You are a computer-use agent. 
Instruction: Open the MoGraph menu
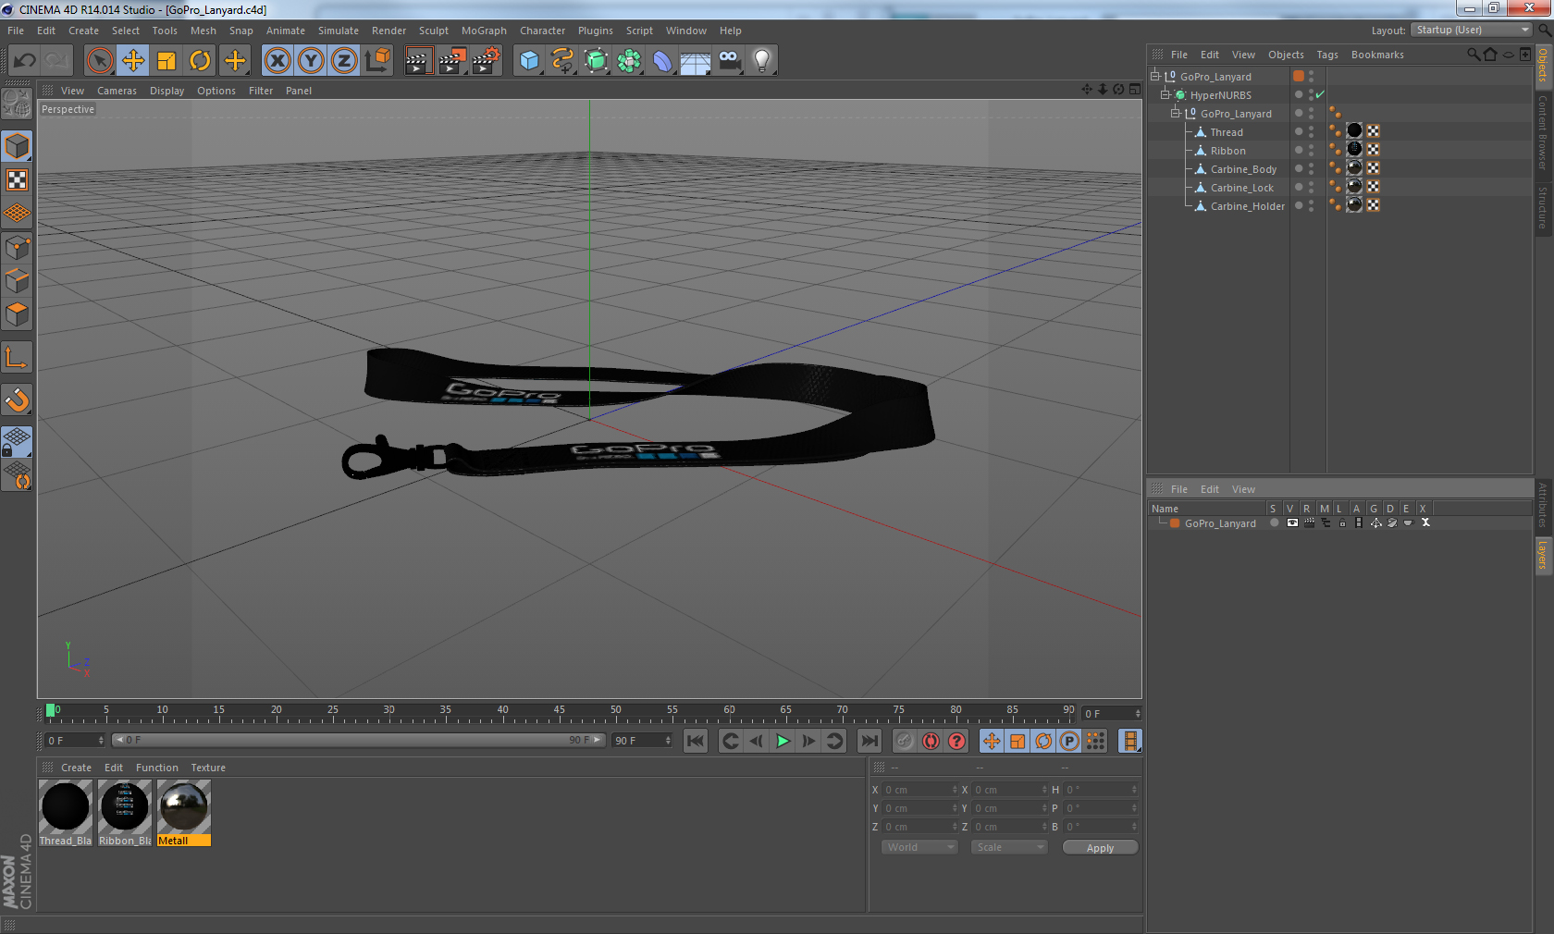(484, 31)
